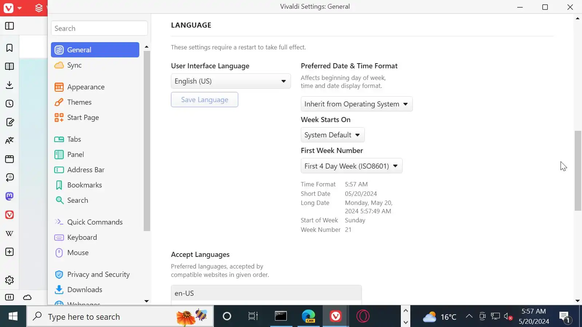The height and width of the screenshot is (327, 582).
Task: Open the notification center icon
Action: click(x=565, y=317)
